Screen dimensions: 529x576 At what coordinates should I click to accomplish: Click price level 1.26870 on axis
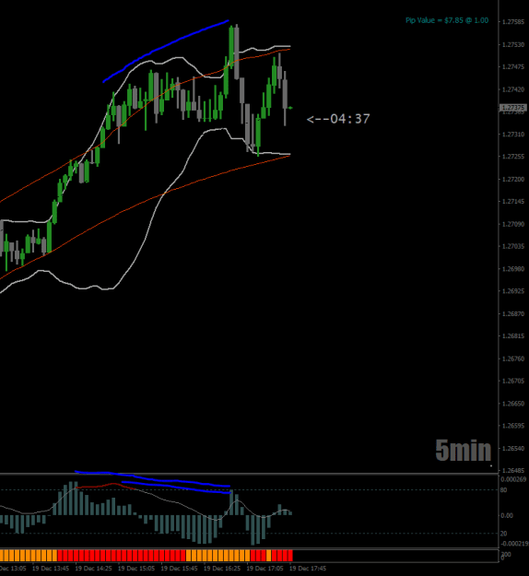[513, 313]
